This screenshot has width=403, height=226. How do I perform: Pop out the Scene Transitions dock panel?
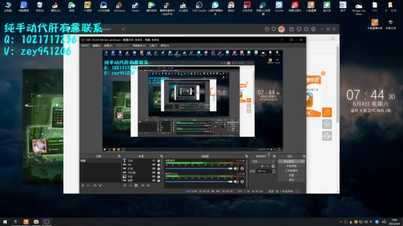coord(275,156)
